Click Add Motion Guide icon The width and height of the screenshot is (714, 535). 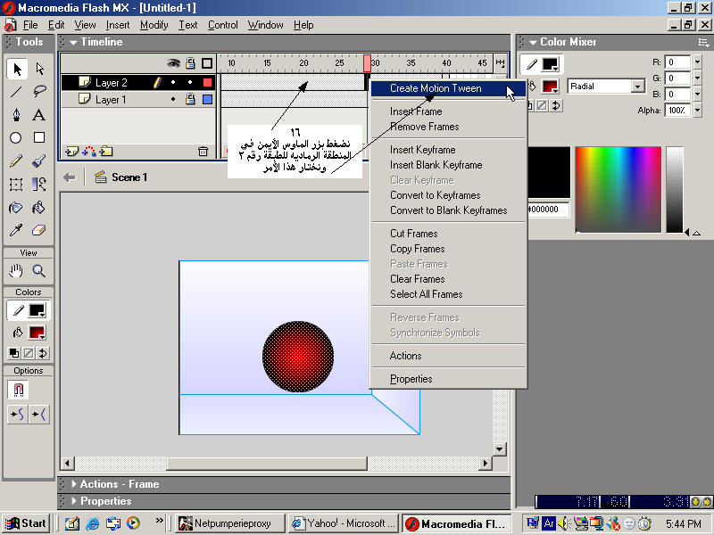click(x=89, y=151)
